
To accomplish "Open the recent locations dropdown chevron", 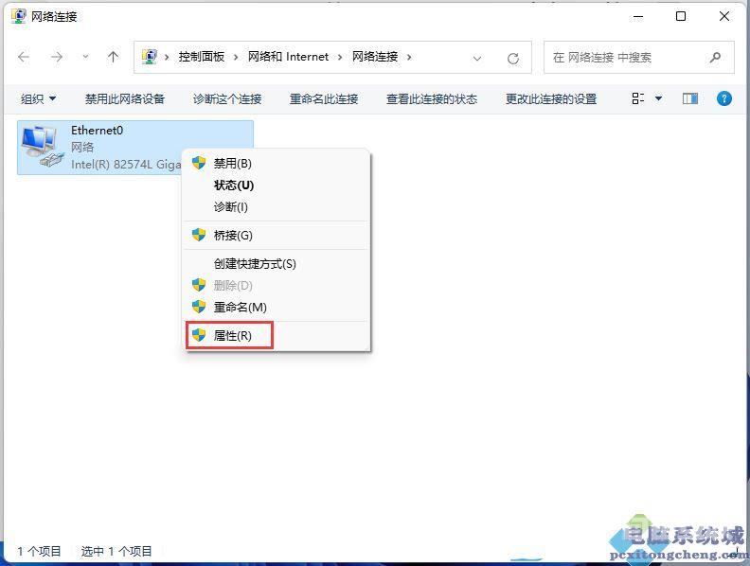I will [85, 57].
